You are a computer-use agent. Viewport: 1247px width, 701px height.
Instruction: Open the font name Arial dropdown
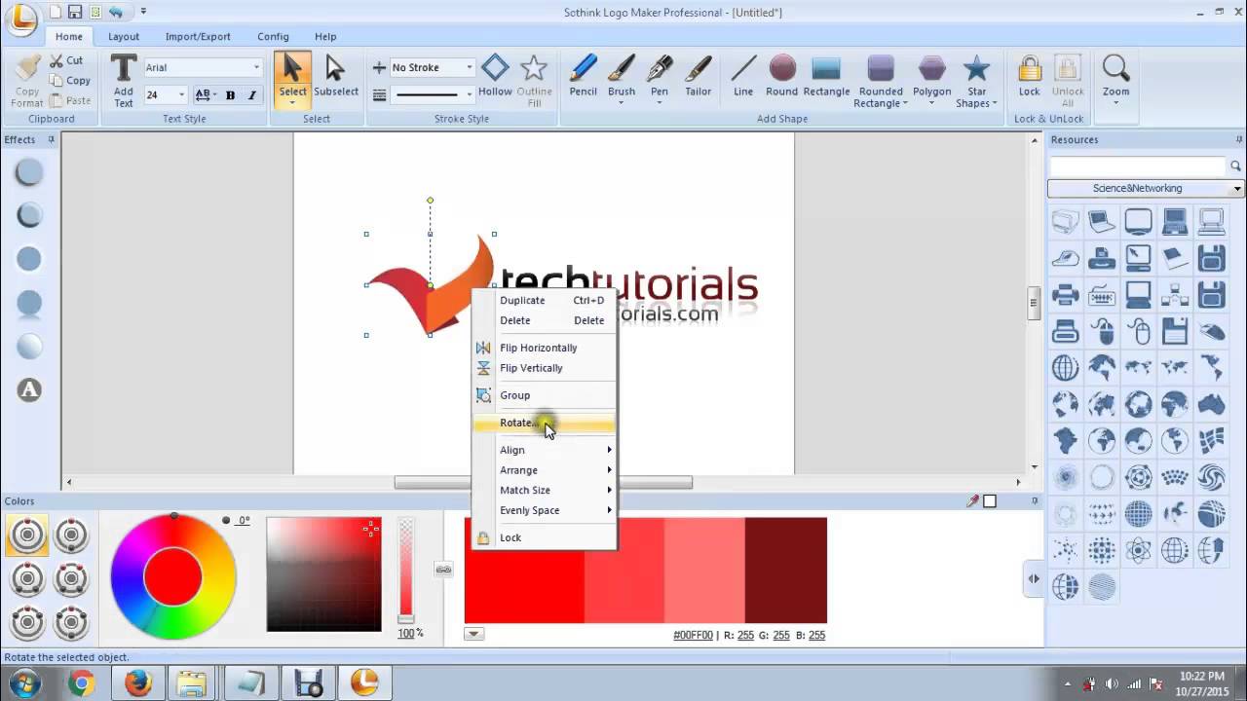pyautogui.click(x=257, y=67)
